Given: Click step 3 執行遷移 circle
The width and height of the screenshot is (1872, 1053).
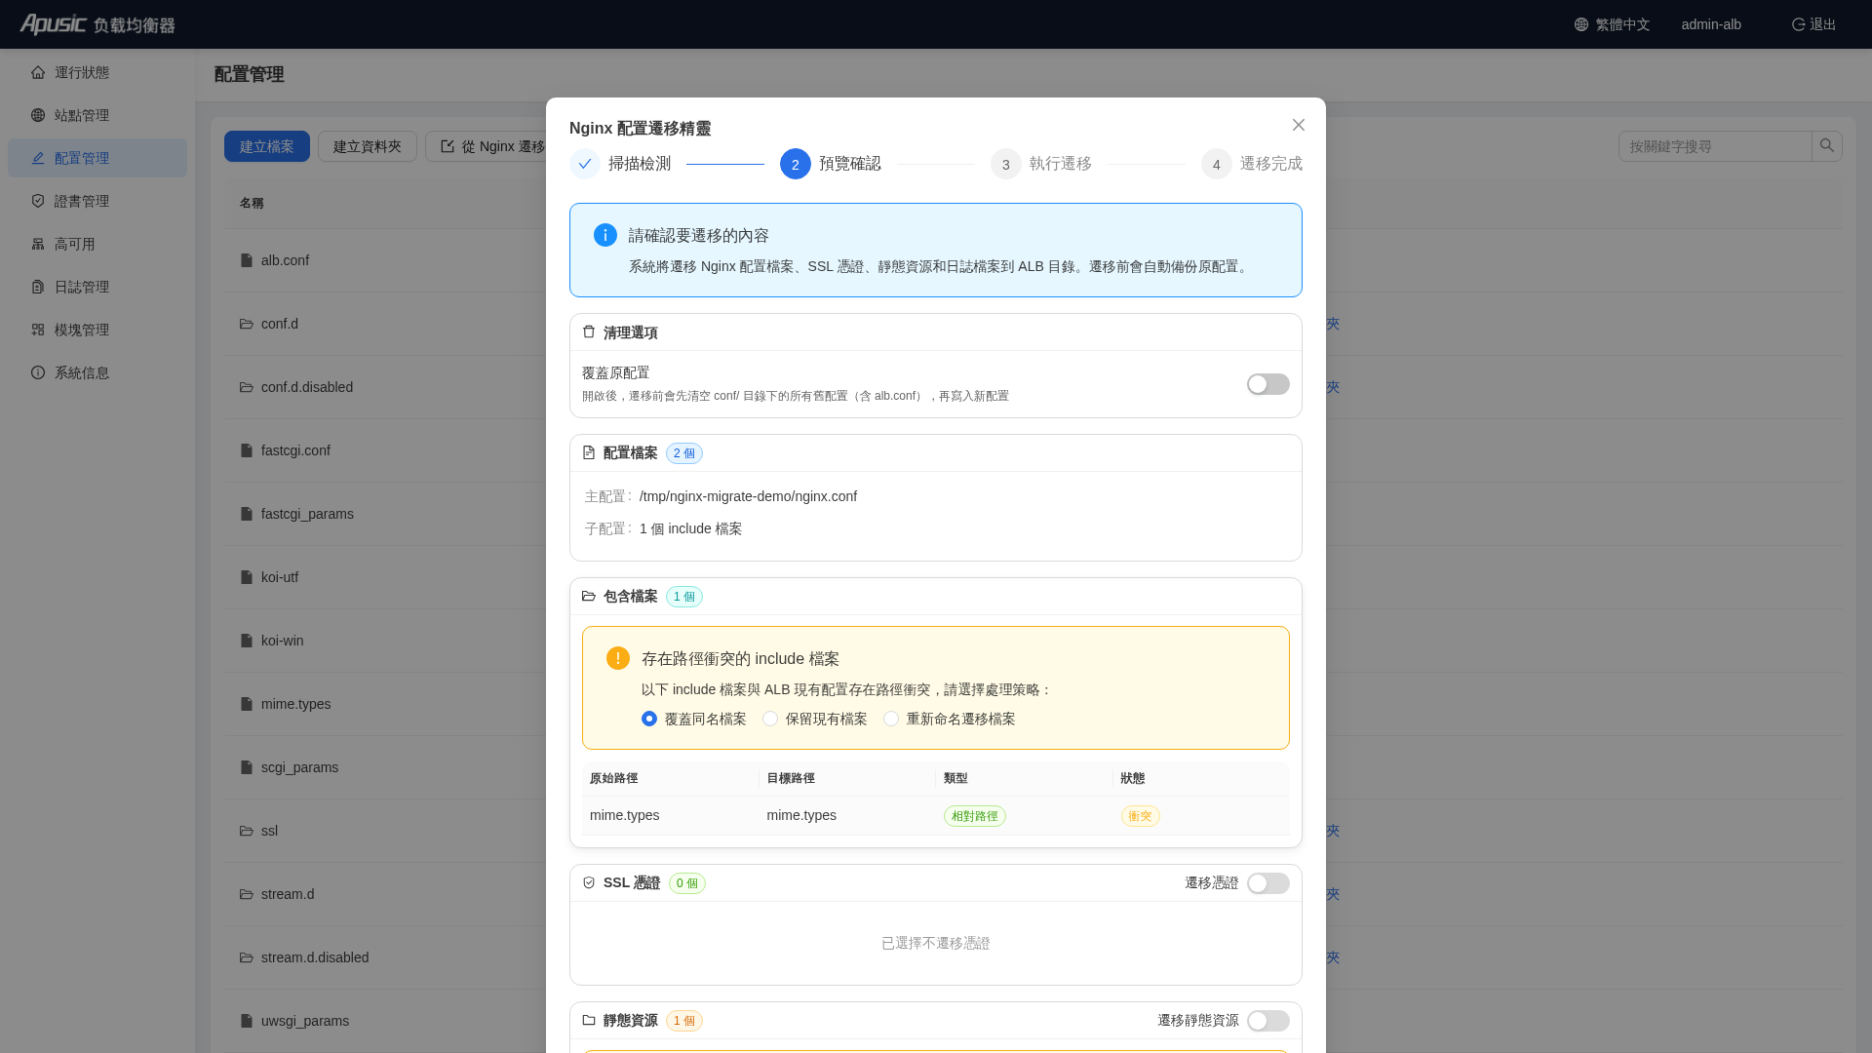Looking at the screenshot, I should tap(1006, 164).
